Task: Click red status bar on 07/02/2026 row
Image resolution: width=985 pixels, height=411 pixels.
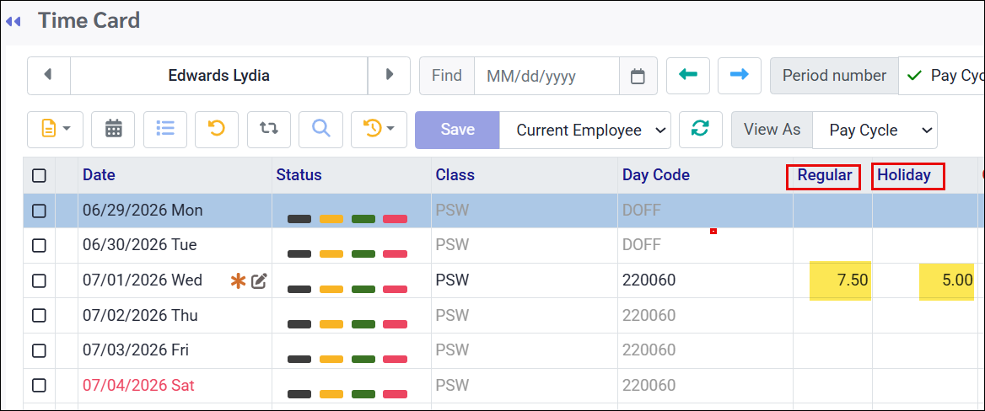Action: 396,324
